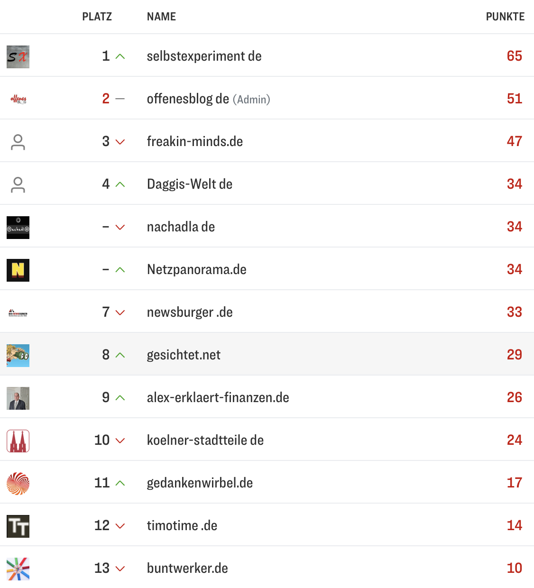The image size is (534, 588).
Task: Click the offenesblog logo avatar
Action: 18,99
